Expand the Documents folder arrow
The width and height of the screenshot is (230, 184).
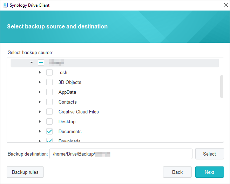tap(40, 132)
